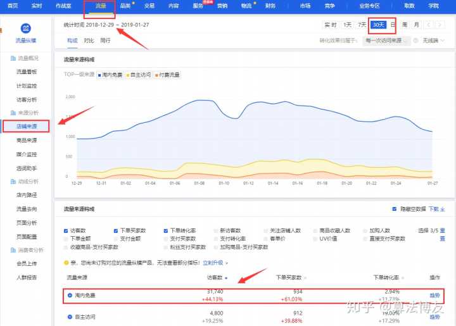
Task: Toggle the 淘内免费 blue legend swatch
Action: coord(100,75)
